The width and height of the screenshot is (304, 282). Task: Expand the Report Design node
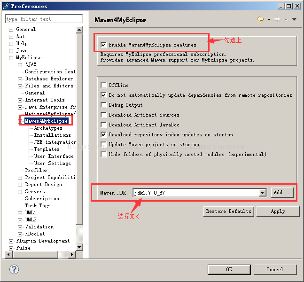pyautogui.click(x=20, y=185)
